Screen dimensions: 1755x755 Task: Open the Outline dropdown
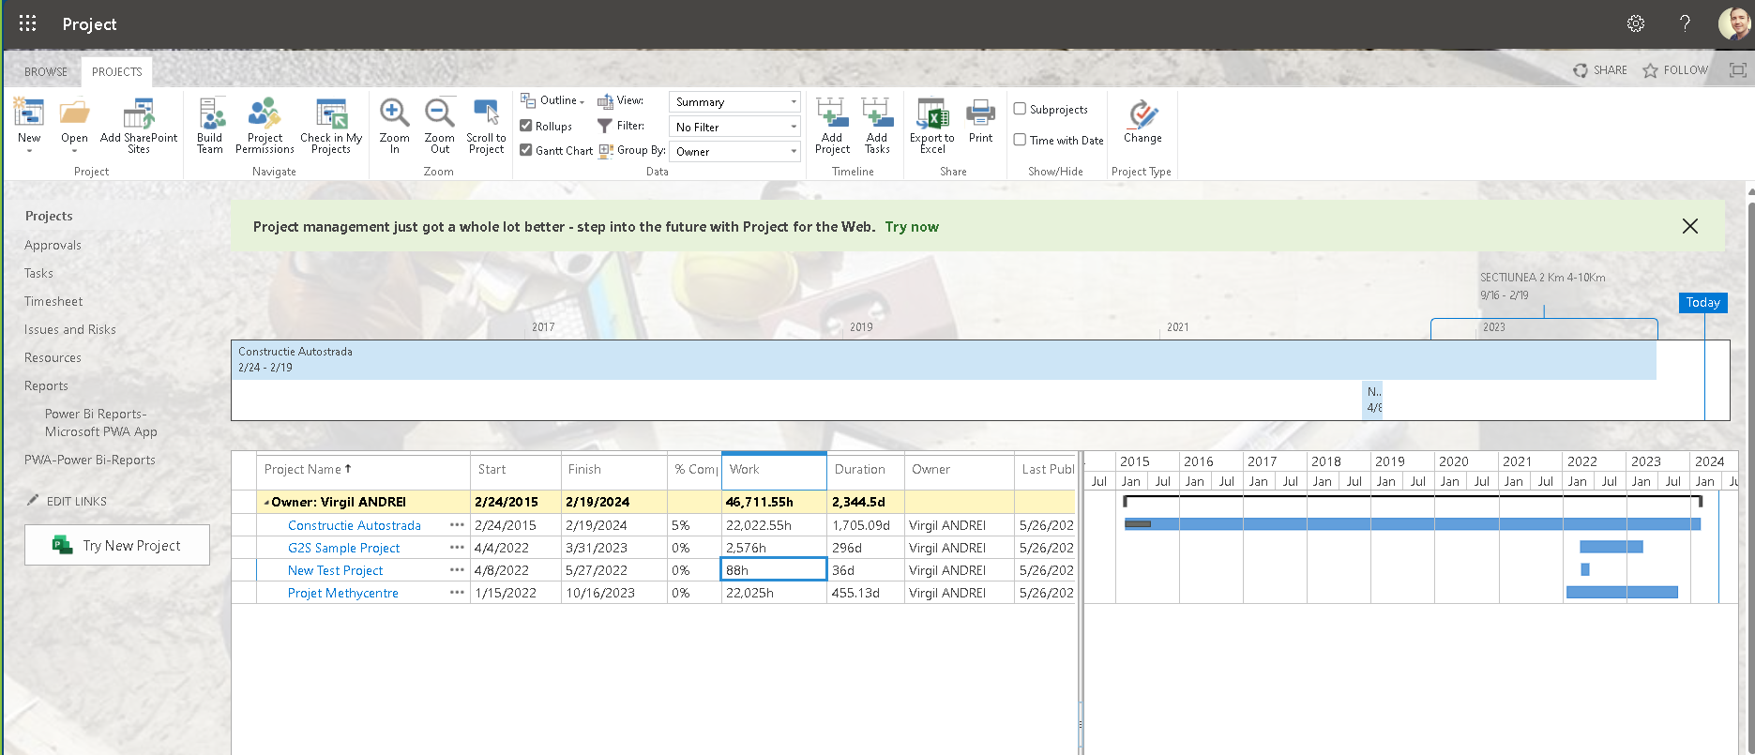pos(553,100)
